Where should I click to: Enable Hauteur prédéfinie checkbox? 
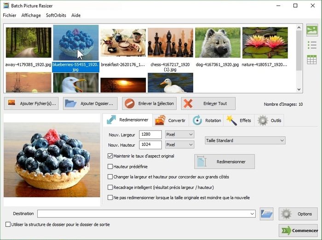(x=110, y=166)
